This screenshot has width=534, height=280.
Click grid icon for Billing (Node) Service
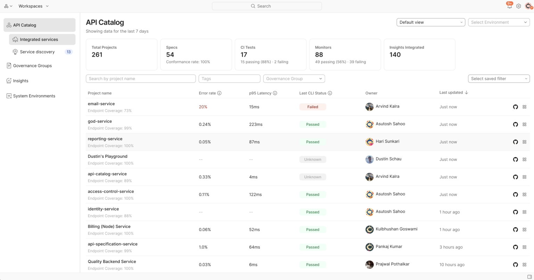click(525, 230)
